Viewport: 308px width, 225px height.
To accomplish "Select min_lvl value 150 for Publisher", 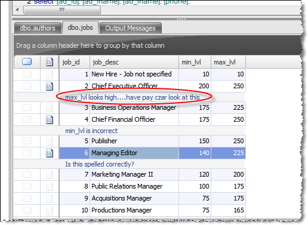I will (x=195, y=141).
